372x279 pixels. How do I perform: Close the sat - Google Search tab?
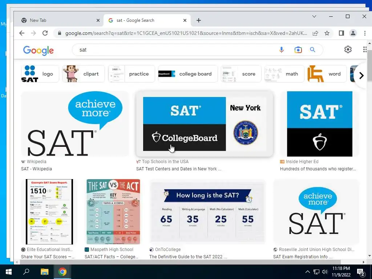185,20
